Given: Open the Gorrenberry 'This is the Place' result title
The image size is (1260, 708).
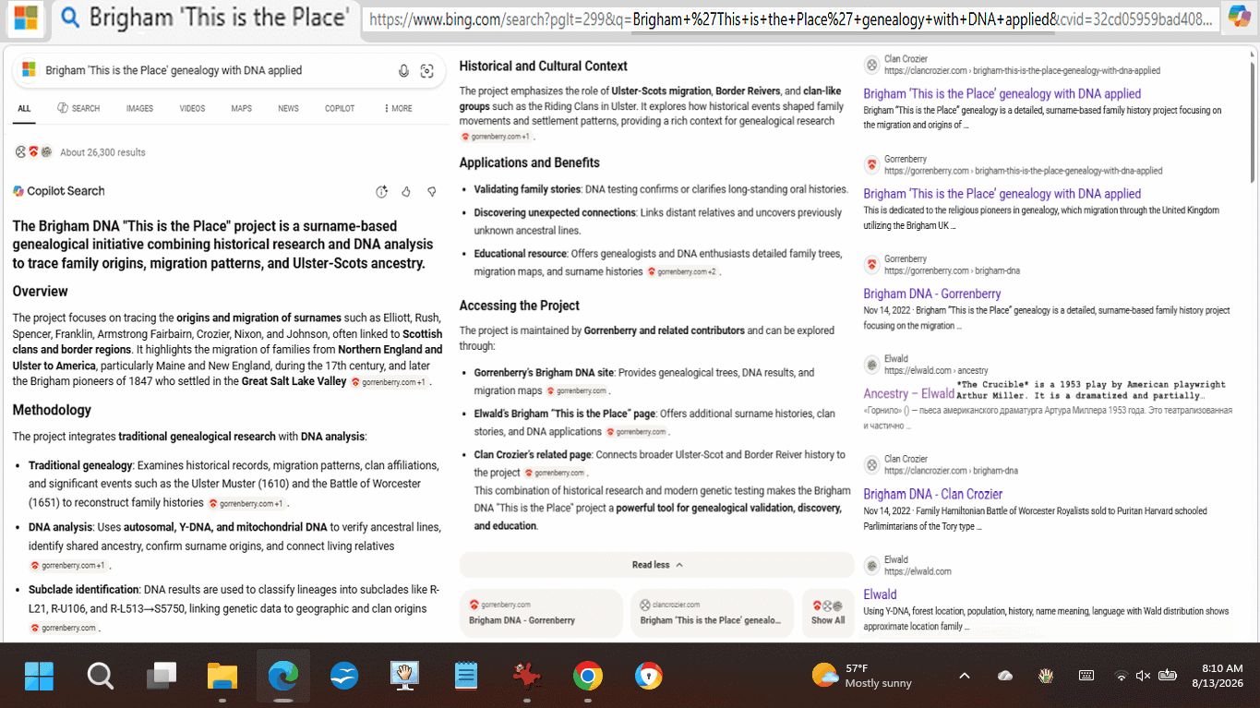Looking at the screenshot, I should click(x=1002, y=194).
